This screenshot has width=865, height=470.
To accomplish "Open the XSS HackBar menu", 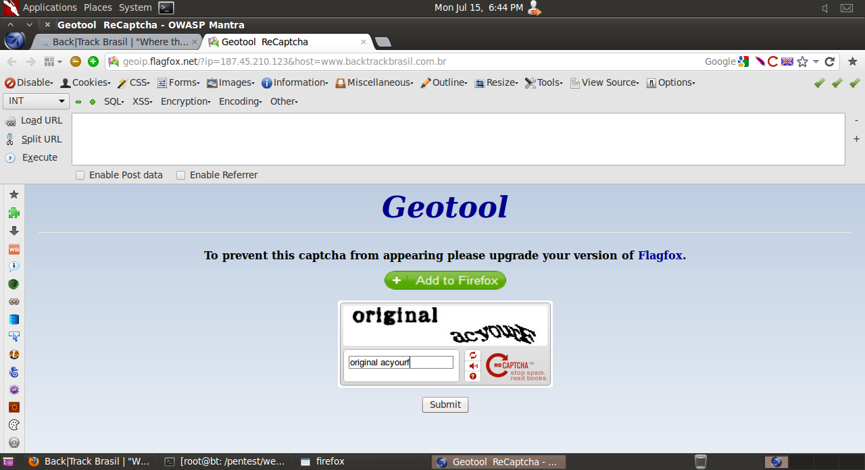I will click(x=142, y=101).
